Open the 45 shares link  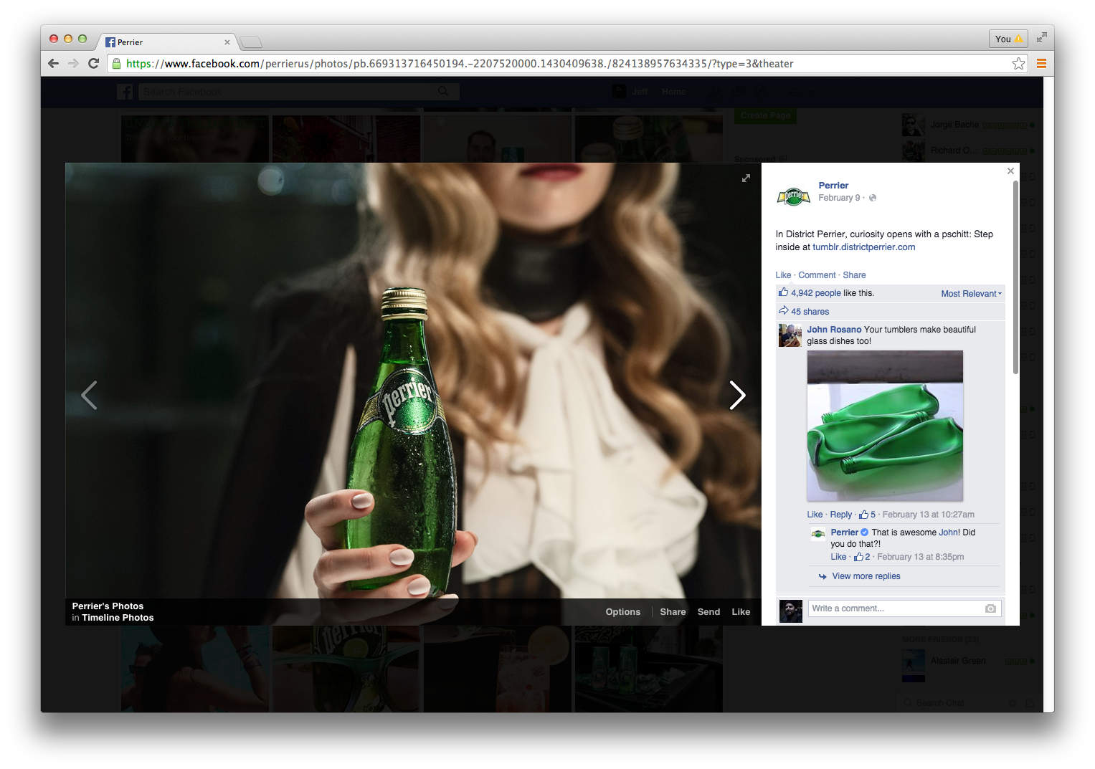coord(810,312)
